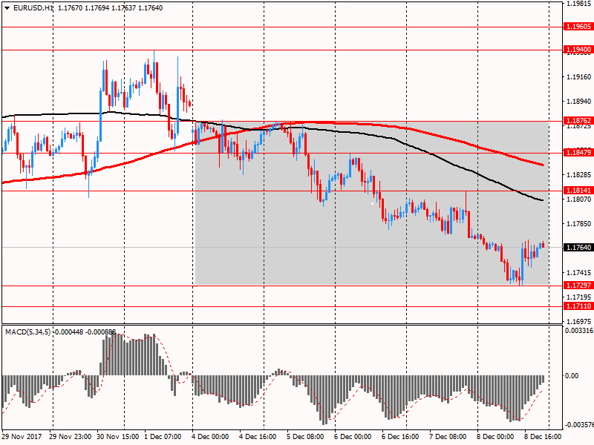Click the 1.16975 price scale value

click(x=578, y=322)
